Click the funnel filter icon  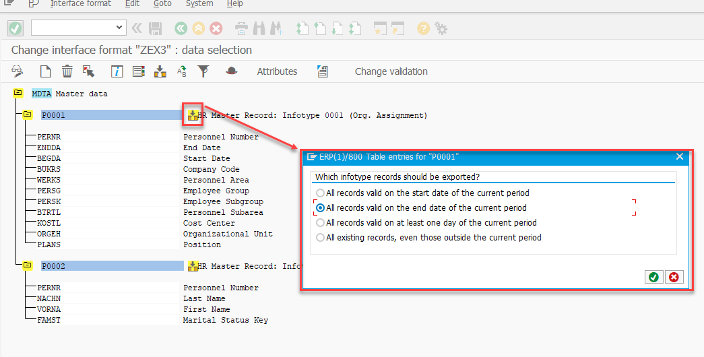click(x=203, y=71)
